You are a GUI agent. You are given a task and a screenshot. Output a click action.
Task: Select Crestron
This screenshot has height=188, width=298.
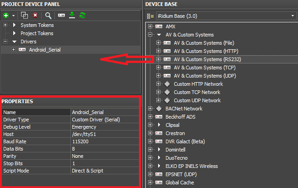(175, 133)
